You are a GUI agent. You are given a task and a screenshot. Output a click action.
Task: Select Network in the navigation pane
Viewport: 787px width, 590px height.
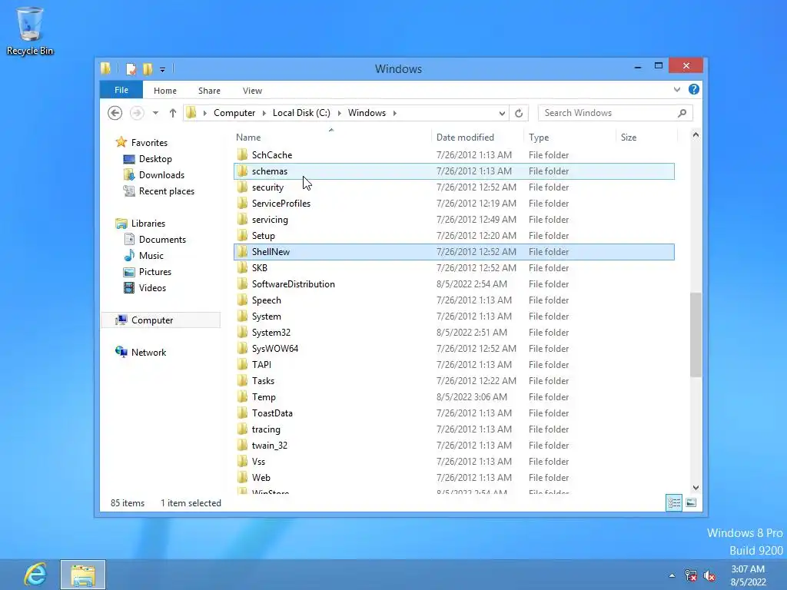[148, 352]
